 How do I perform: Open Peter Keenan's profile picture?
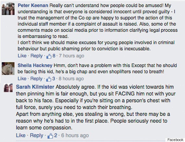click(x=8, y=9)
